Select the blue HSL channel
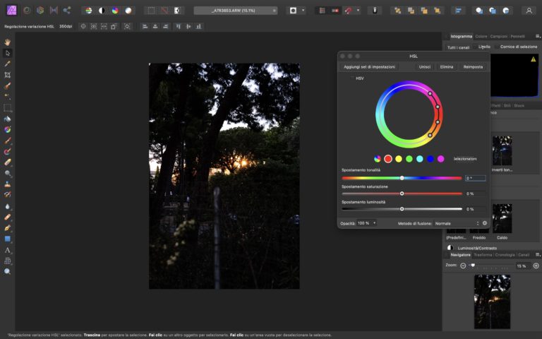The width and height of the screenshot is (542, 339). tap(430, 159)
